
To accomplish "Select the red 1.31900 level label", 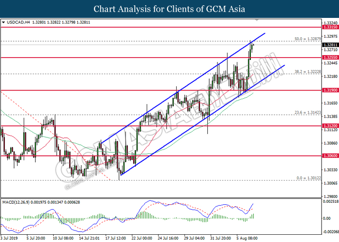I will [330, 90].
